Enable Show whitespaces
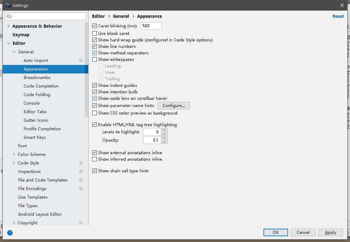The width and height of the screenshot is (350, 242). 95,59
